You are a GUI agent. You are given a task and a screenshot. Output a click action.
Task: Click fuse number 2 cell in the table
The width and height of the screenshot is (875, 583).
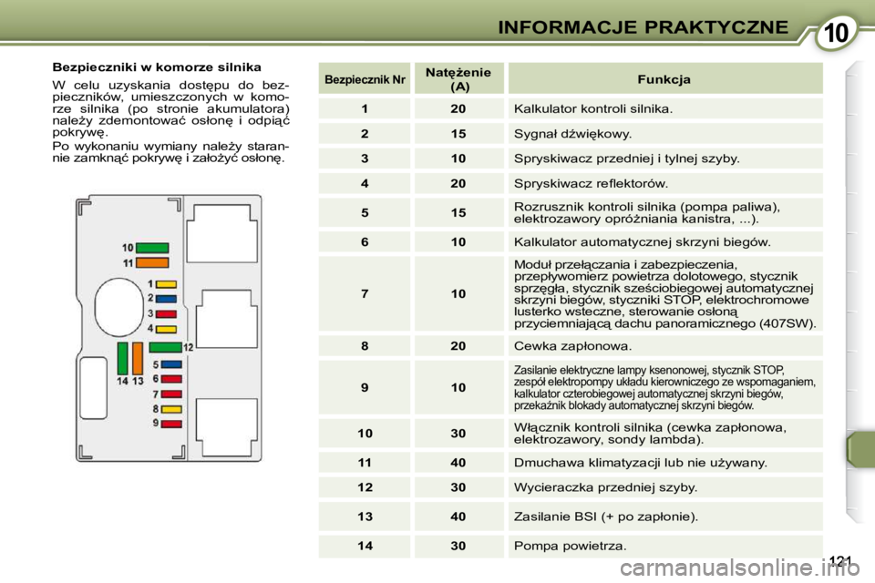tap(365, 133)
